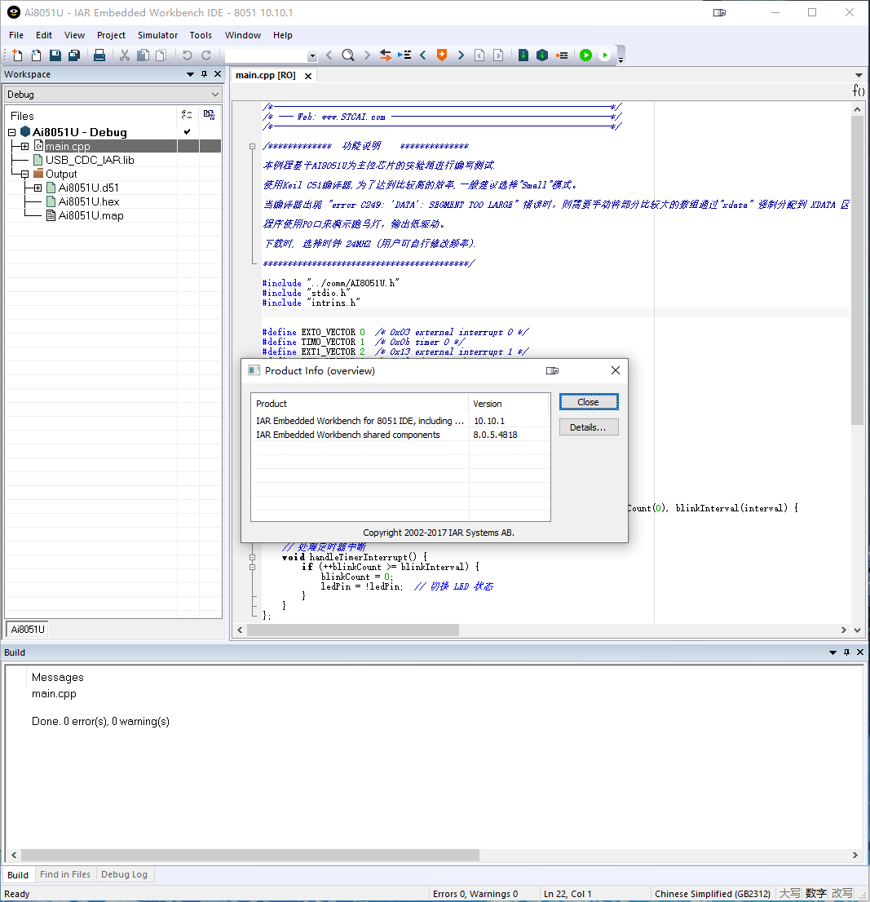Screen dimensions: 870x902
Task: Start Download and Debug with green play icon
Action: tap(585, 55)
